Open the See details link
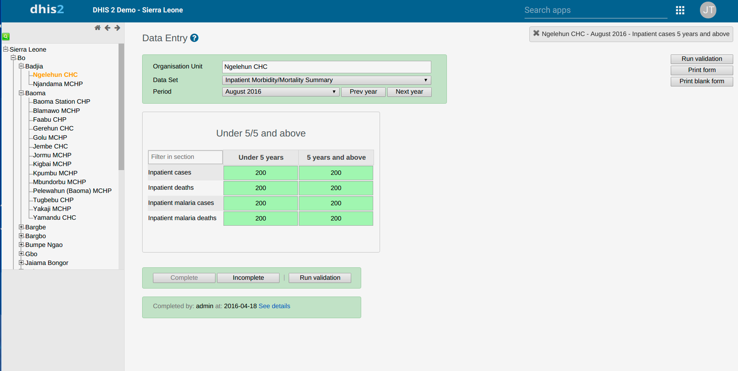This screenshot has height=371, width=738. coord(274,306)
